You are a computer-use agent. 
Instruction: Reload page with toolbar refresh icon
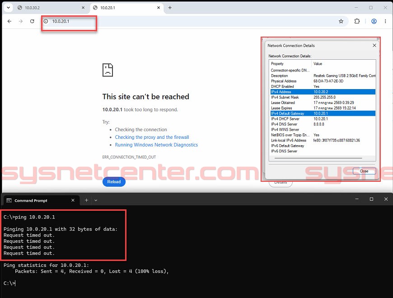[x=32, y=21]
